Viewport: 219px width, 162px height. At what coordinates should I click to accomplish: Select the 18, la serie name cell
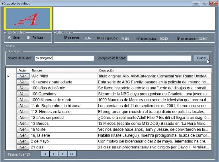click(64, 135)
